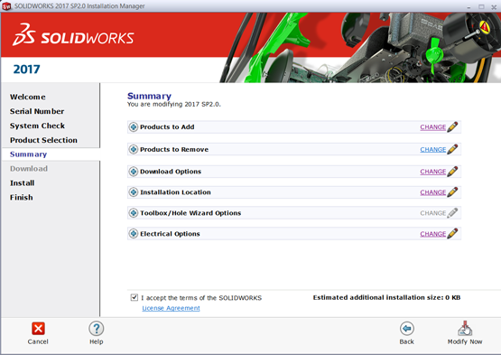Go to the Welcome step in sidebar
The image size is (501, 355).
[28, 97]
